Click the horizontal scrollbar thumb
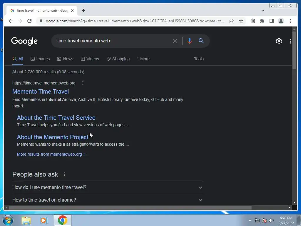This screenshot has height=226, width=301. (130, 207)
